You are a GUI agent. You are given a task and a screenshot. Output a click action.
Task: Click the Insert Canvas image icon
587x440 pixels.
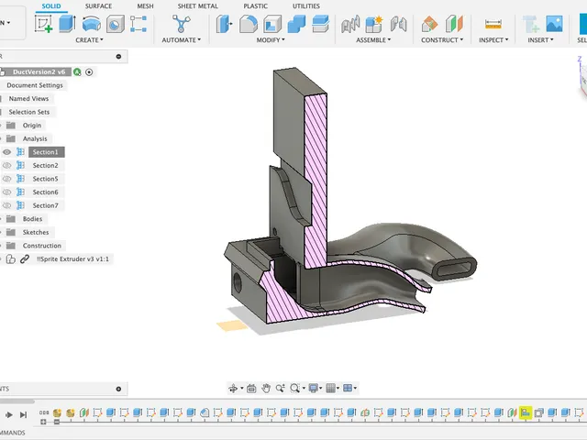point(554,24)
